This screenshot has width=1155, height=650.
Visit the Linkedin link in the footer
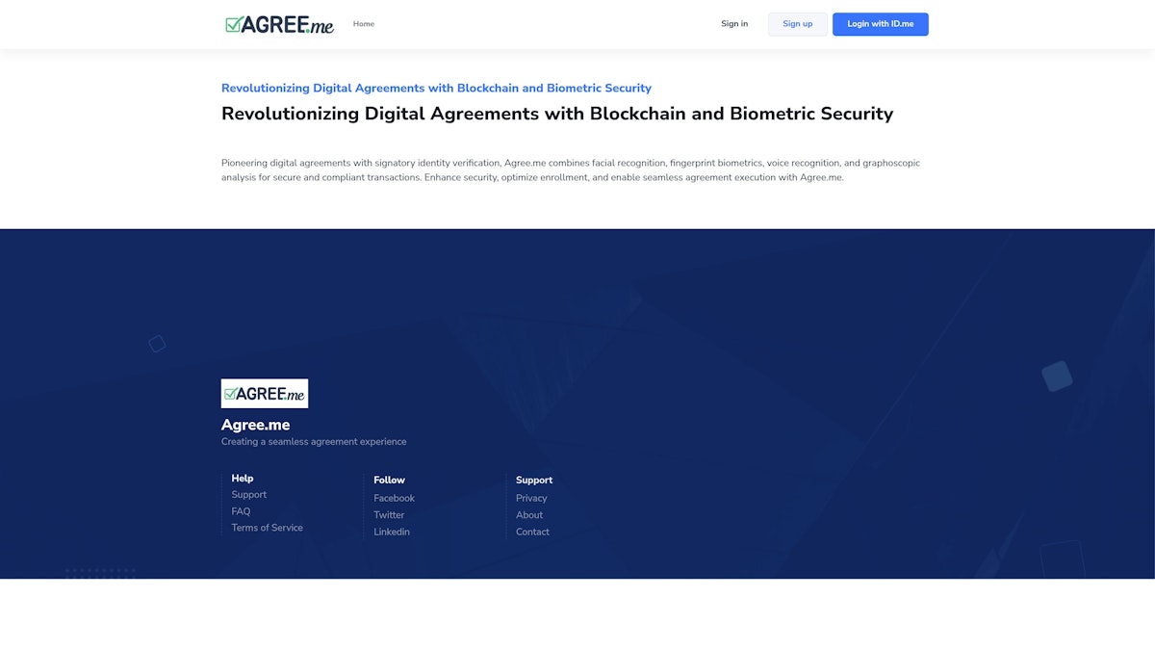coord(392,532)
